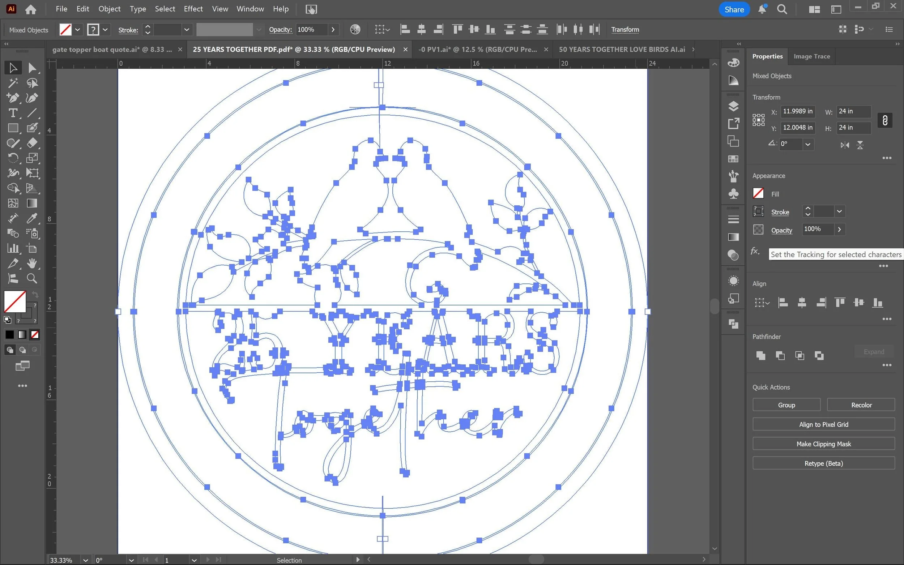Select the Type tool
The image size is (904, 565).
13,113
